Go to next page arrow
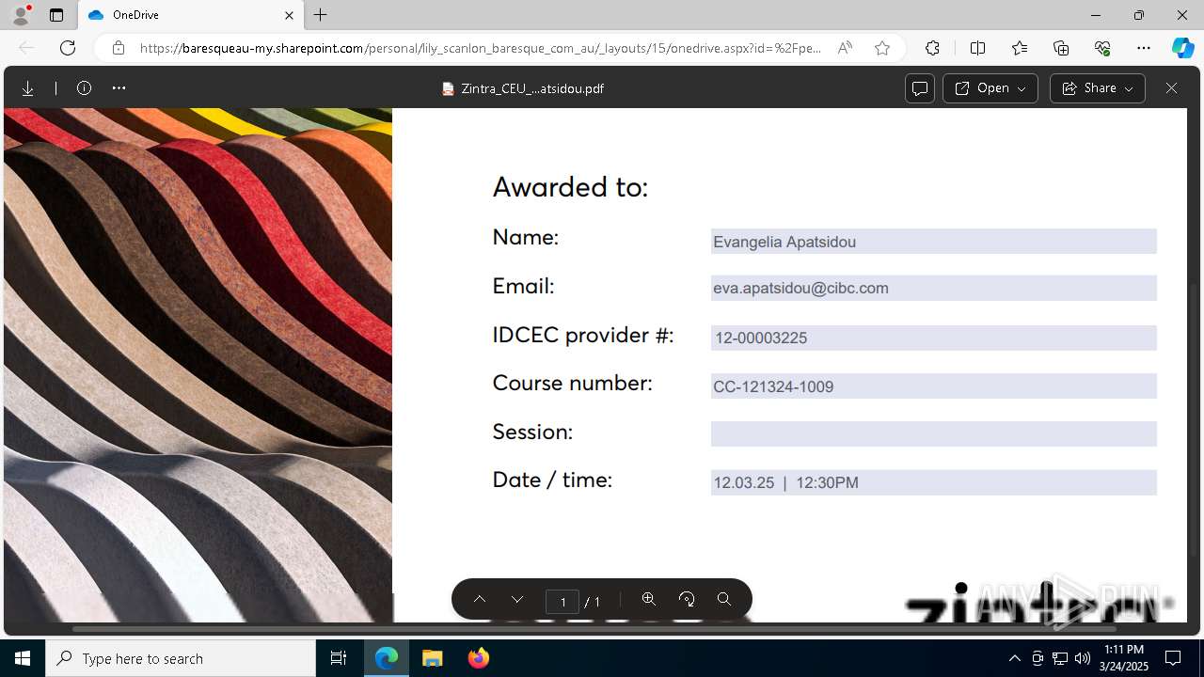Viewport: 1204px width, 677px height. pos(517,600)
